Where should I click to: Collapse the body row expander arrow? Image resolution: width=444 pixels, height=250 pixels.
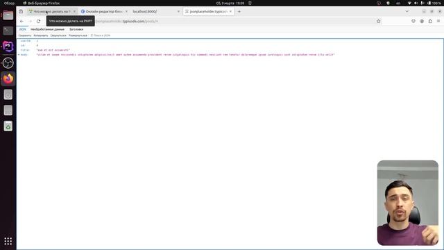tap(19, 55)
